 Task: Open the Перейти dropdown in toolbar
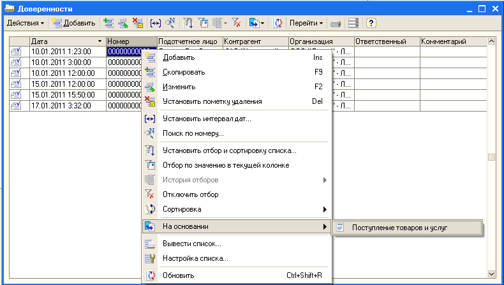[x=306, y=23]
